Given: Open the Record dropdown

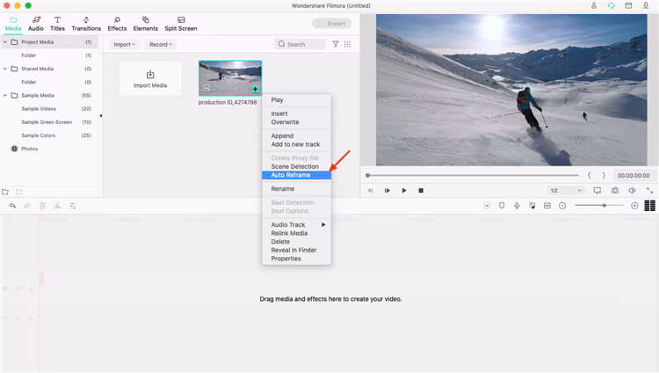Looking at the screenshot, I should 161,44.
